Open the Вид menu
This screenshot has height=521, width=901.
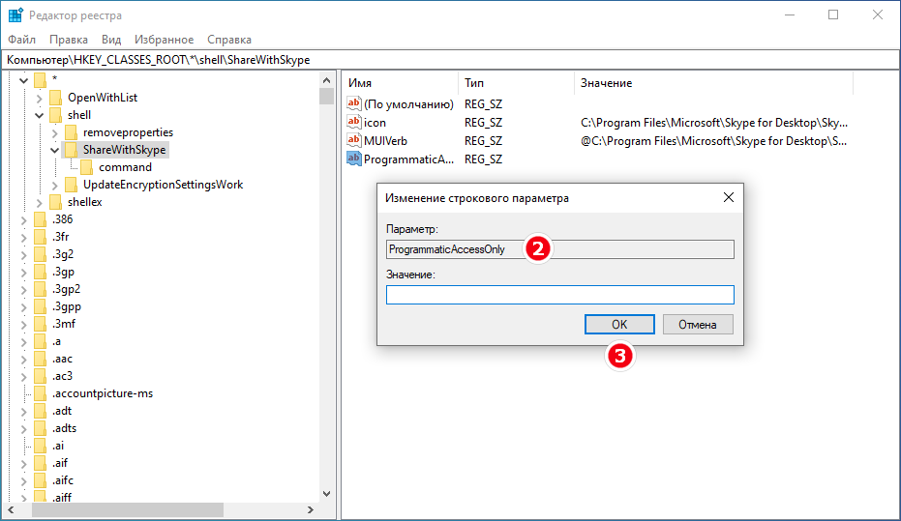click(111, 40)
